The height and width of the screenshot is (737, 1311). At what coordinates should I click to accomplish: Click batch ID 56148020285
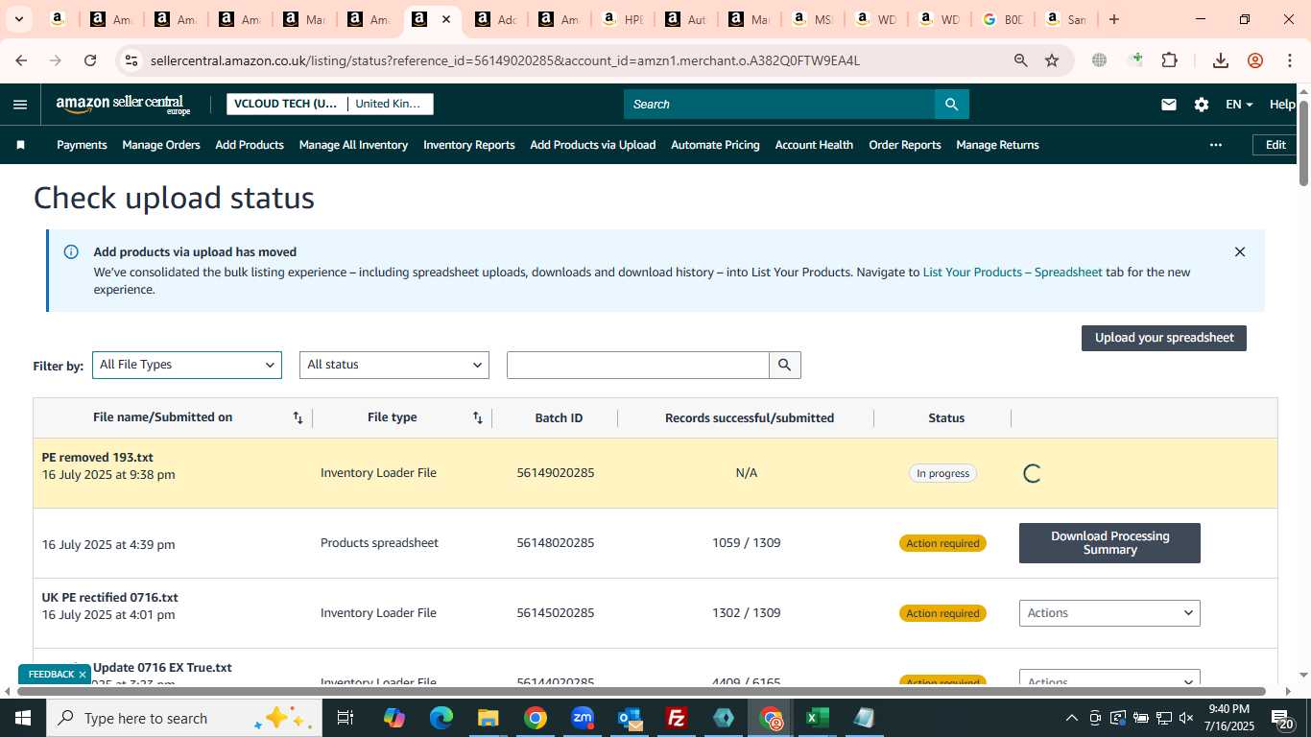coord(556,543)
